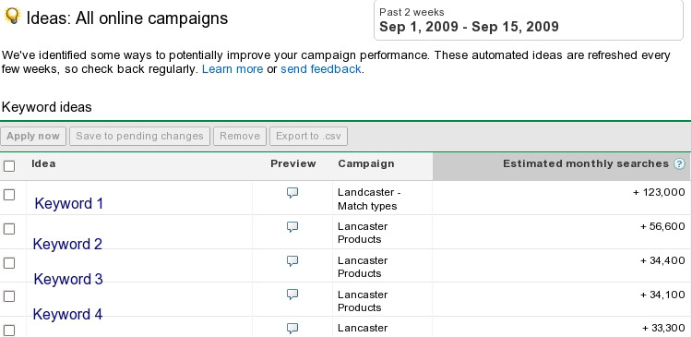692x337 pixels.
Task: Check the box for Keyword 1 row
Action: pyautogui.click(x=9, y=195)
